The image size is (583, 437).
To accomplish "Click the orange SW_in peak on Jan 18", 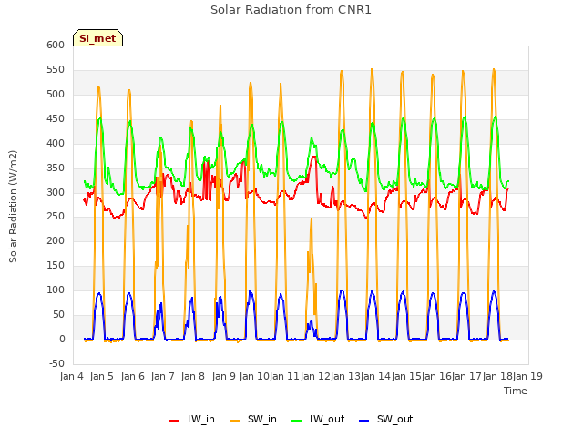I will pos(494,70).
